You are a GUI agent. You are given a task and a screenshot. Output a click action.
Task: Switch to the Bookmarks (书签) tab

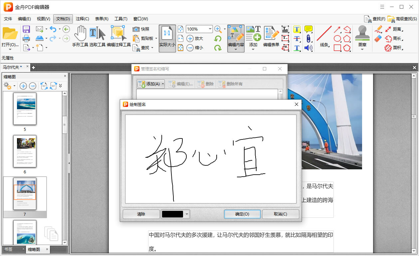click(9, 249)
